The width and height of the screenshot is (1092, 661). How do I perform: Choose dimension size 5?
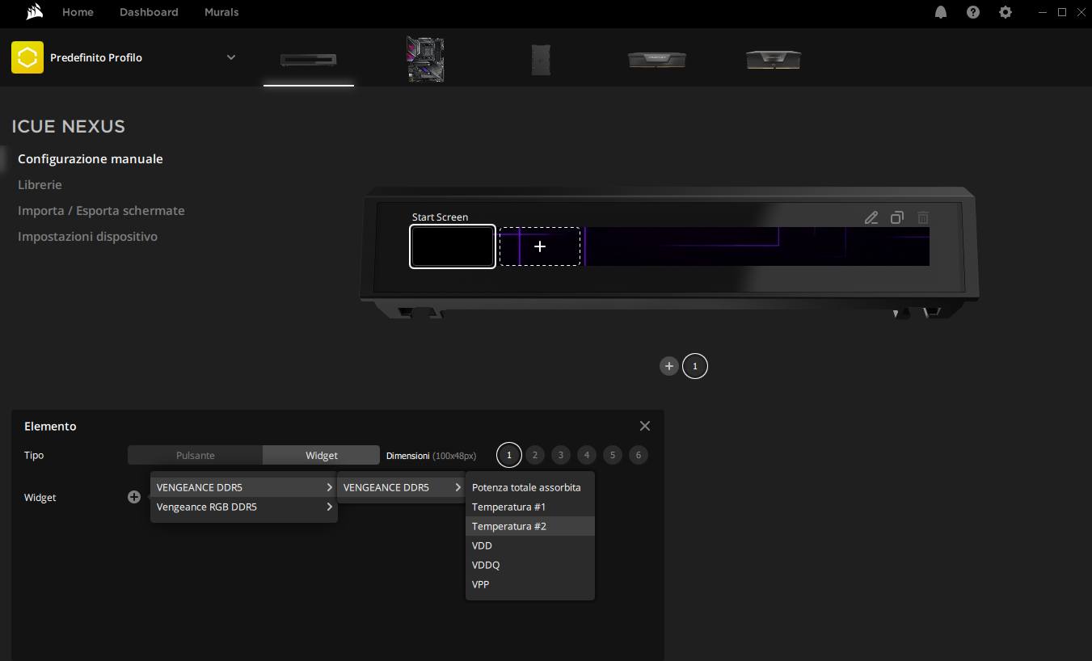tap(613, 455)
